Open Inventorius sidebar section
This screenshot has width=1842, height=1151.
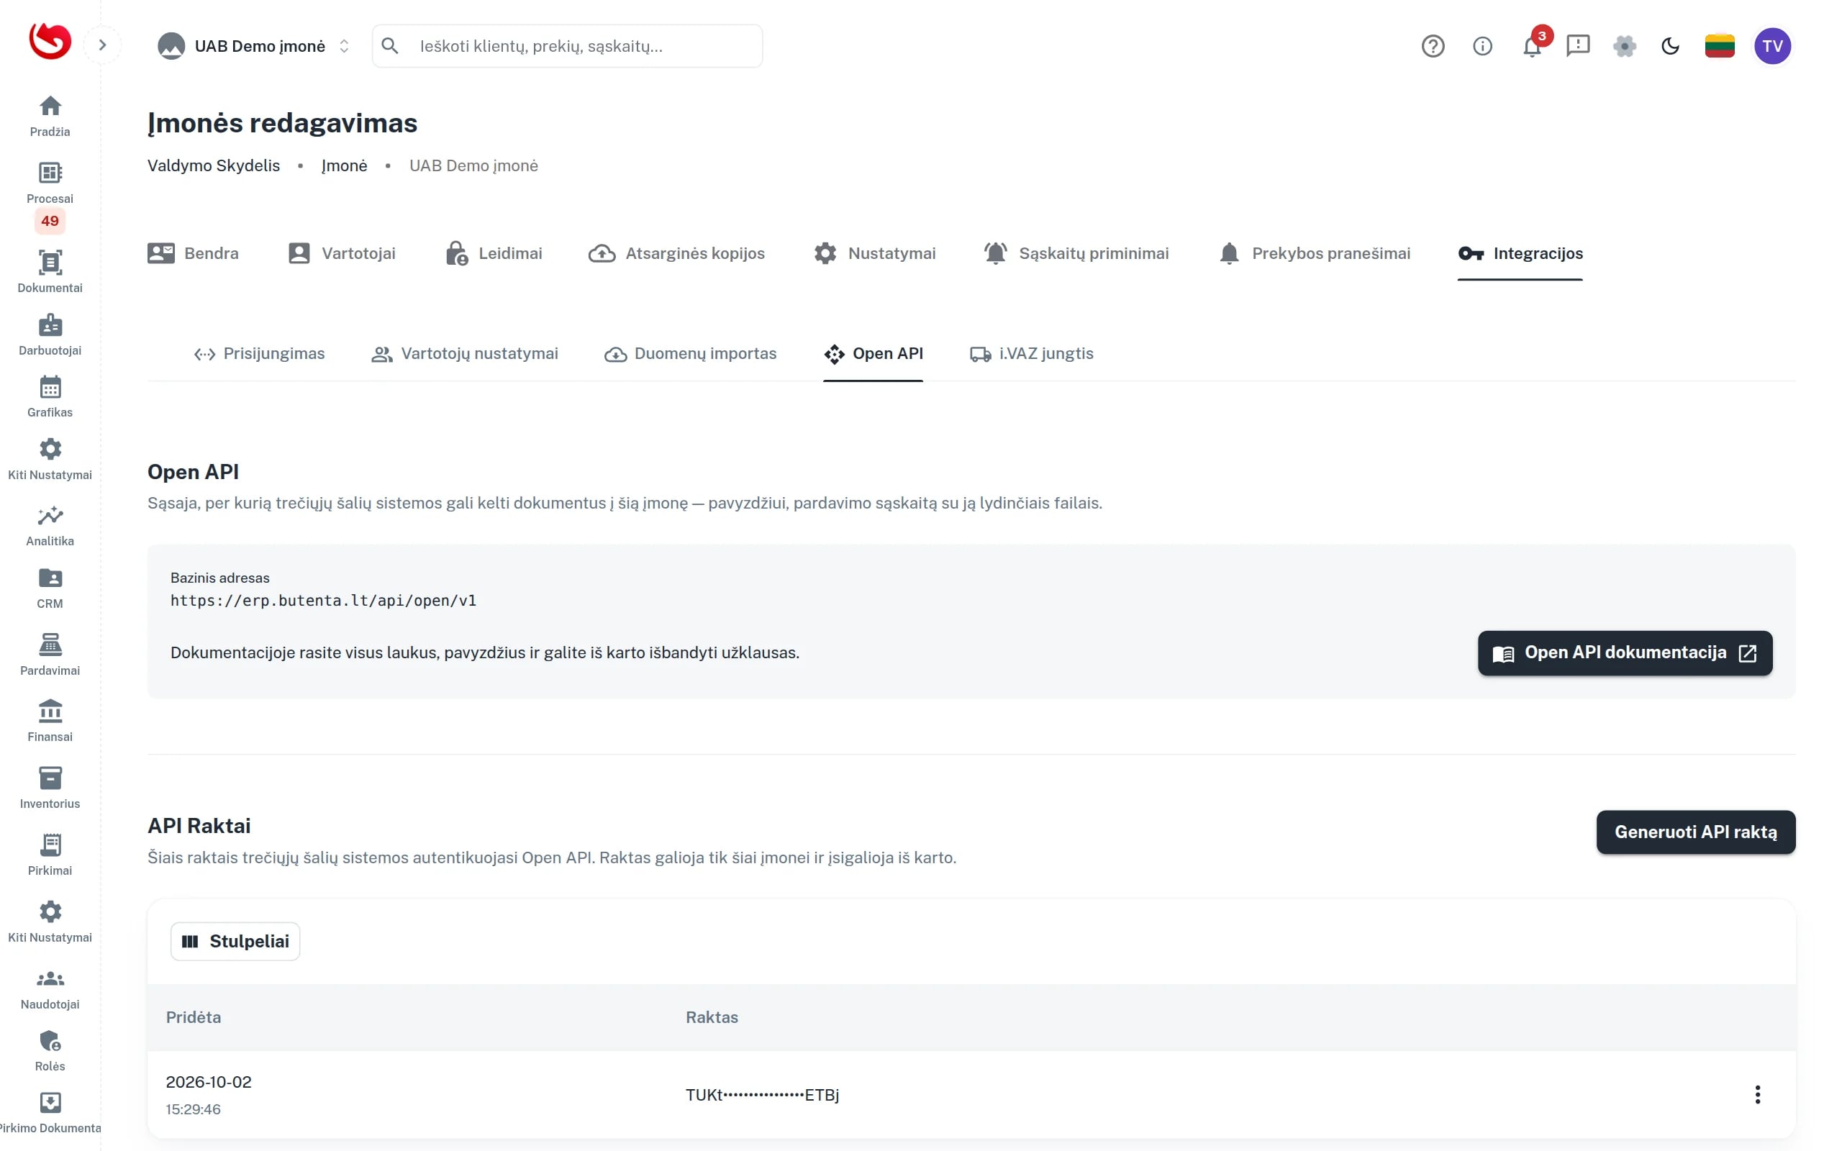coord(50,787)
